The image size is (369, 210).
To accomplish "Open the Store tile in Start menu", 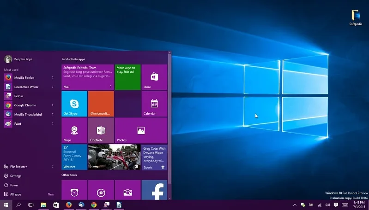I will click(x=154, y=77).
